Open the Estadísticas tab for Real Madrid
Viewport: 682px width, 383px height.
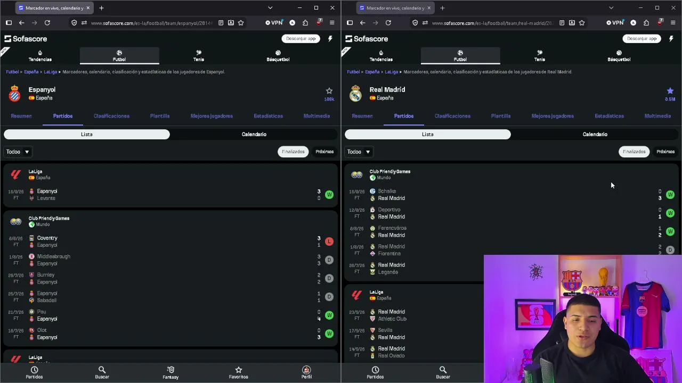point(609,116)
